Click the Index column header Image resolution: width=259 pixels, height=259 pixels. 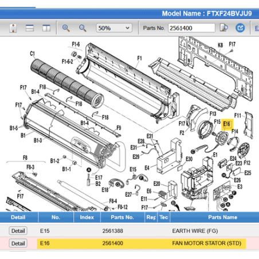[x=87, y=217]
